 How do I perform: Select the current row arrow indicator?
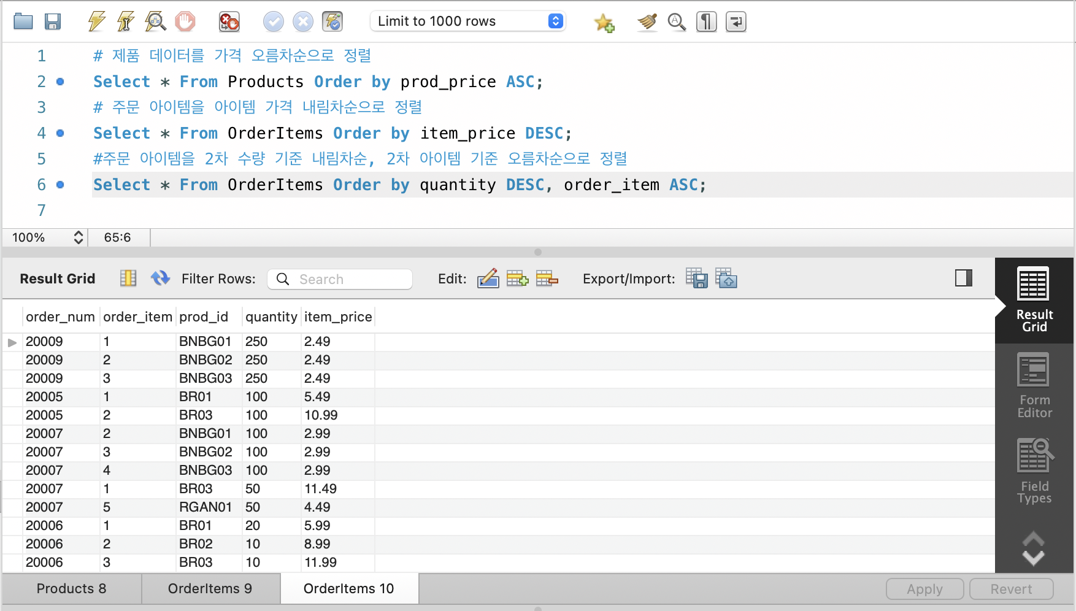tap(12, 342)
